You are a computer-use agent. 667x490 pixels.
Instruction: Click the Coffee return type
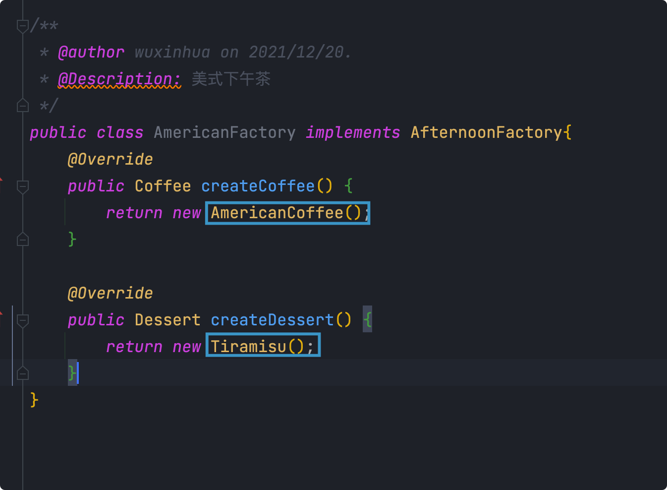click(x=163, y=186)
